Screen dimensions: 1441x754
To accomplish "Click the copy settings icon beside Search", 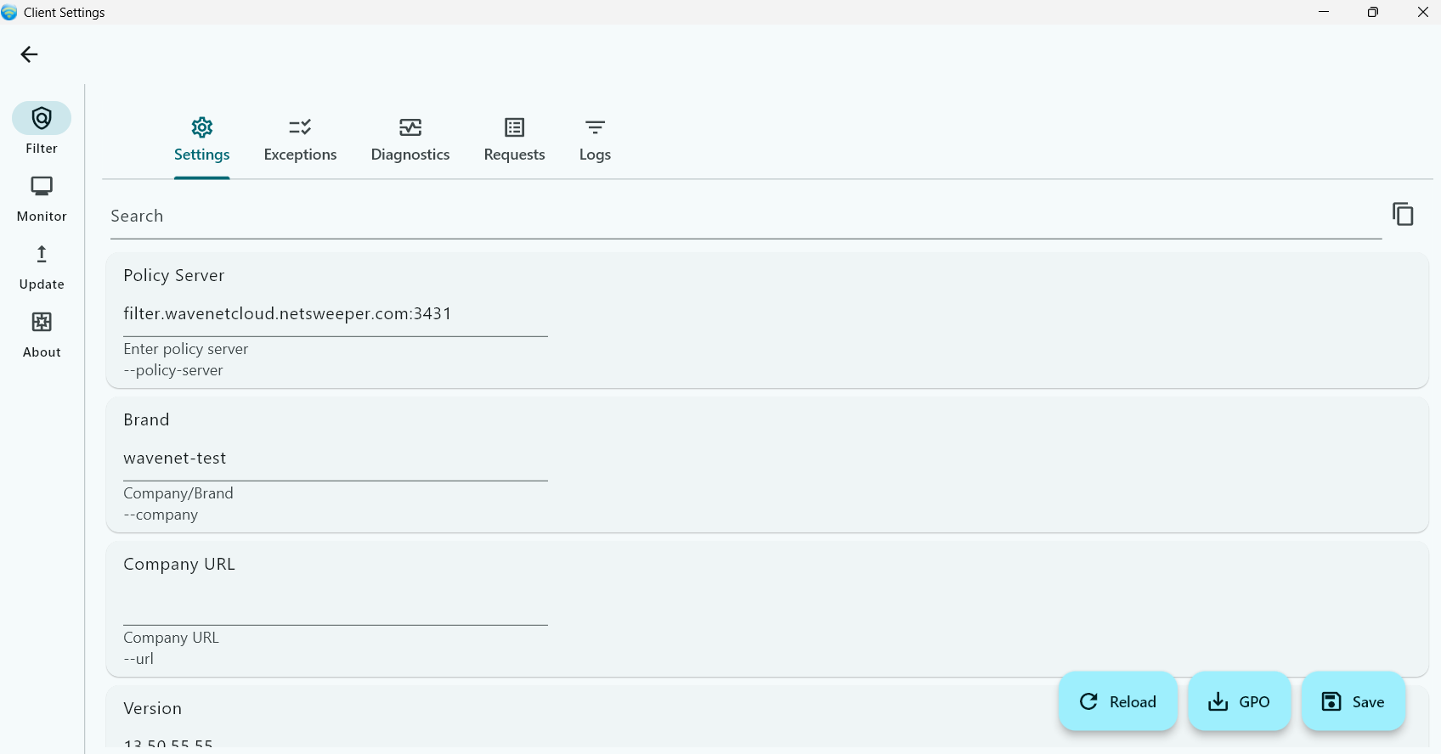I will [1403, 214].
